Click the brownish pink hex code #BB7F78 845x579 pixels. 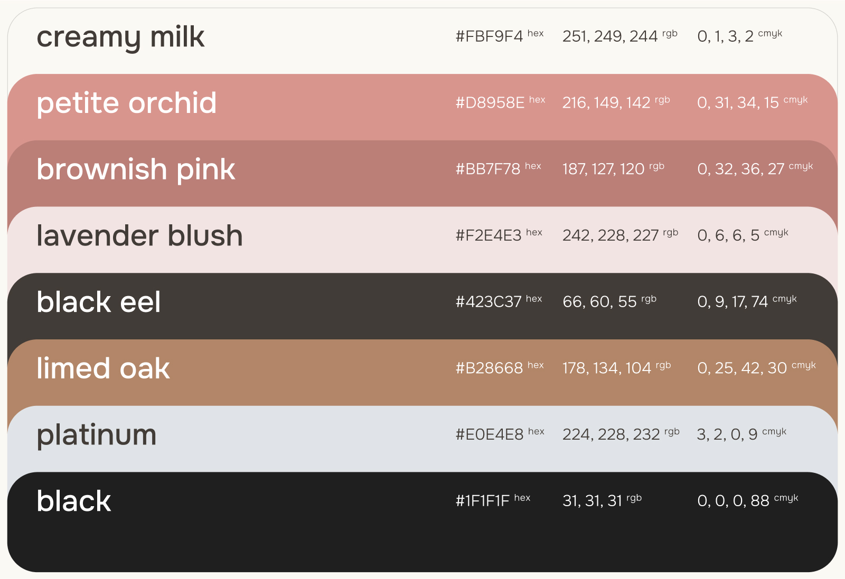(488, 169)
